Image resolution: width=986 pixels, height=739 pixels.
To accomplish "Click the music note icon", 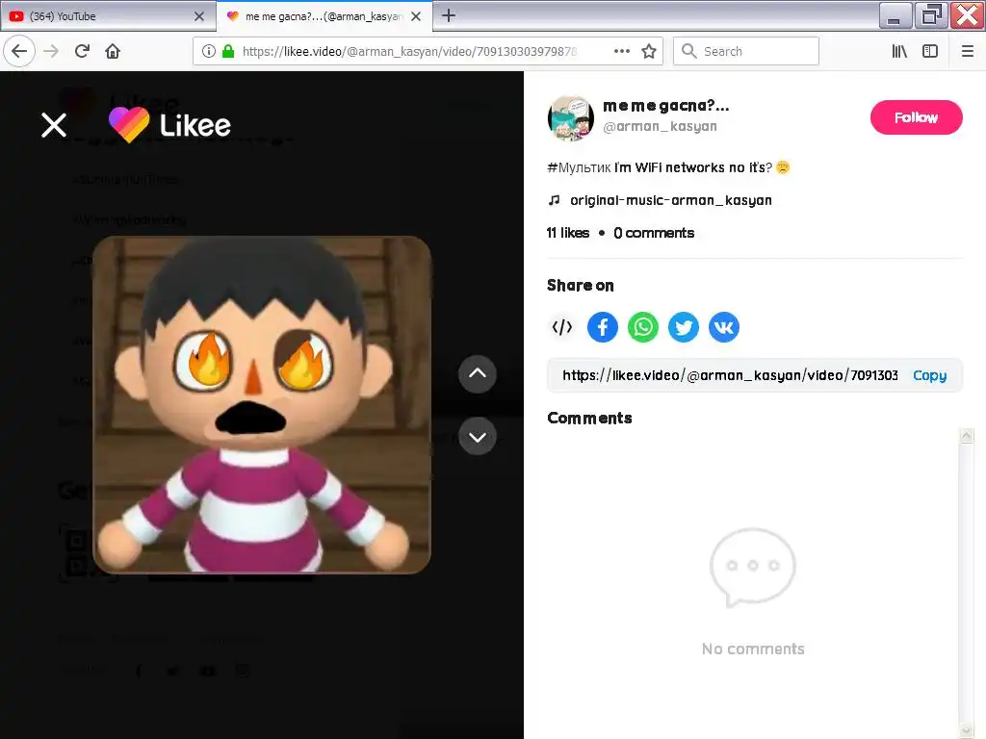I will 554,200.
